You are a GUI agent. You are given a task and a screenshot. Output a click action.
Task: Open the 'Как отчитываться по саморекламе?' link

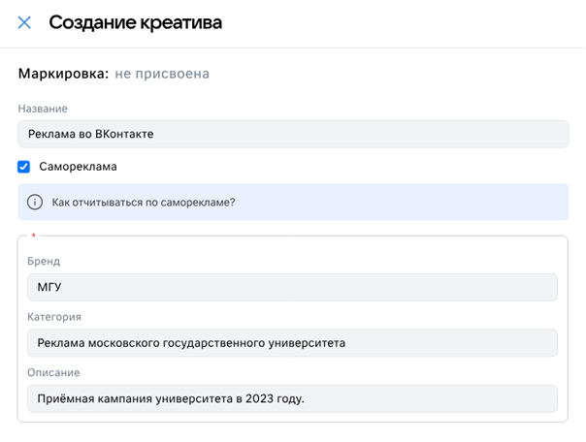point(144,203)
